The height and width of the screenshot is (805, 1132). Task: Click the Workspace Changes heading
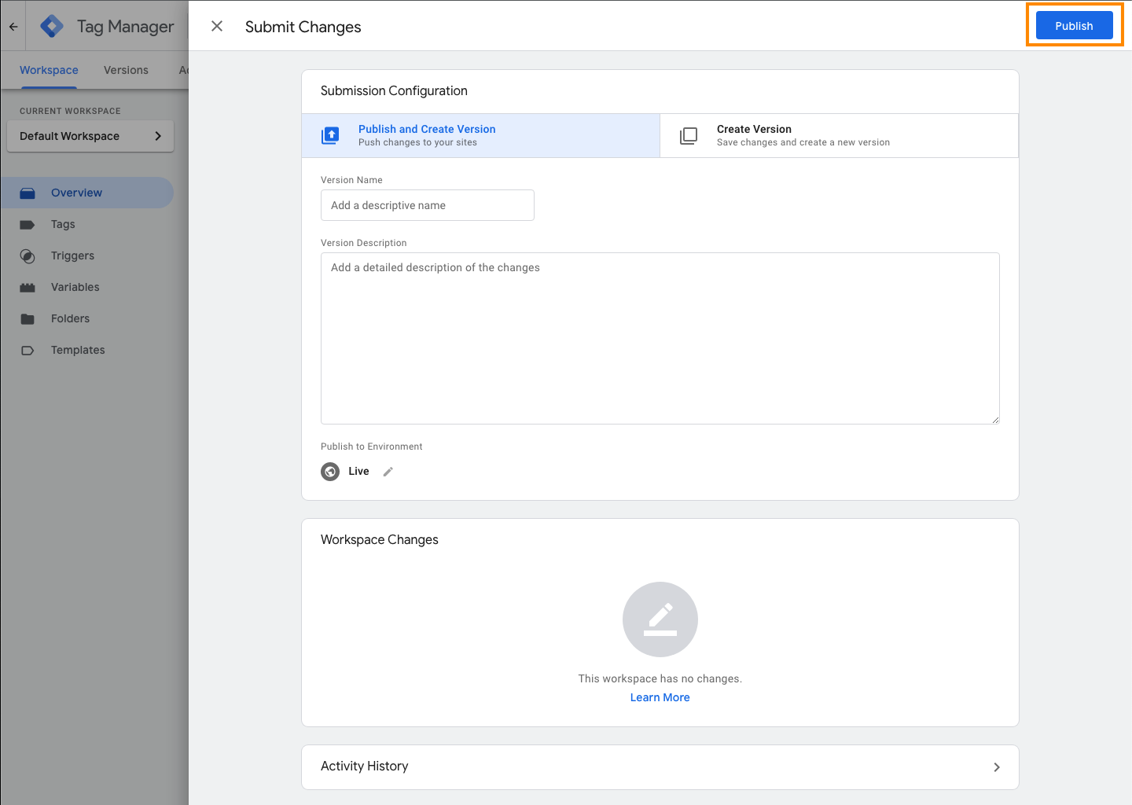pos(380,540)
